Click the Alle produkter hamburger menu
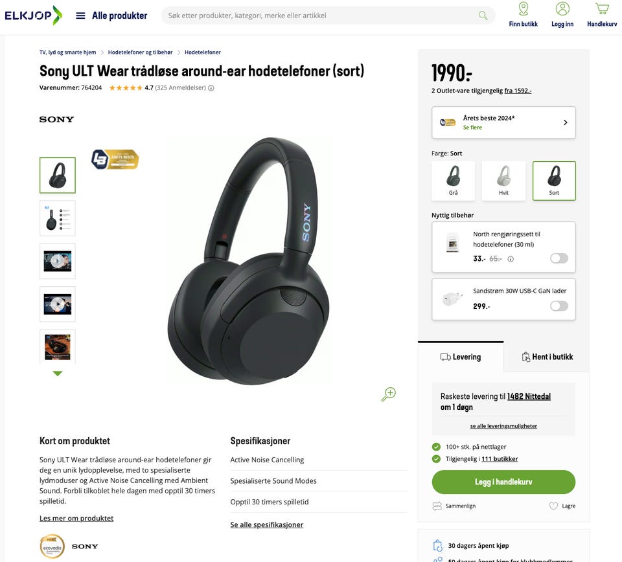This screenshot has height=562, width=622. [x=80, y=16]
